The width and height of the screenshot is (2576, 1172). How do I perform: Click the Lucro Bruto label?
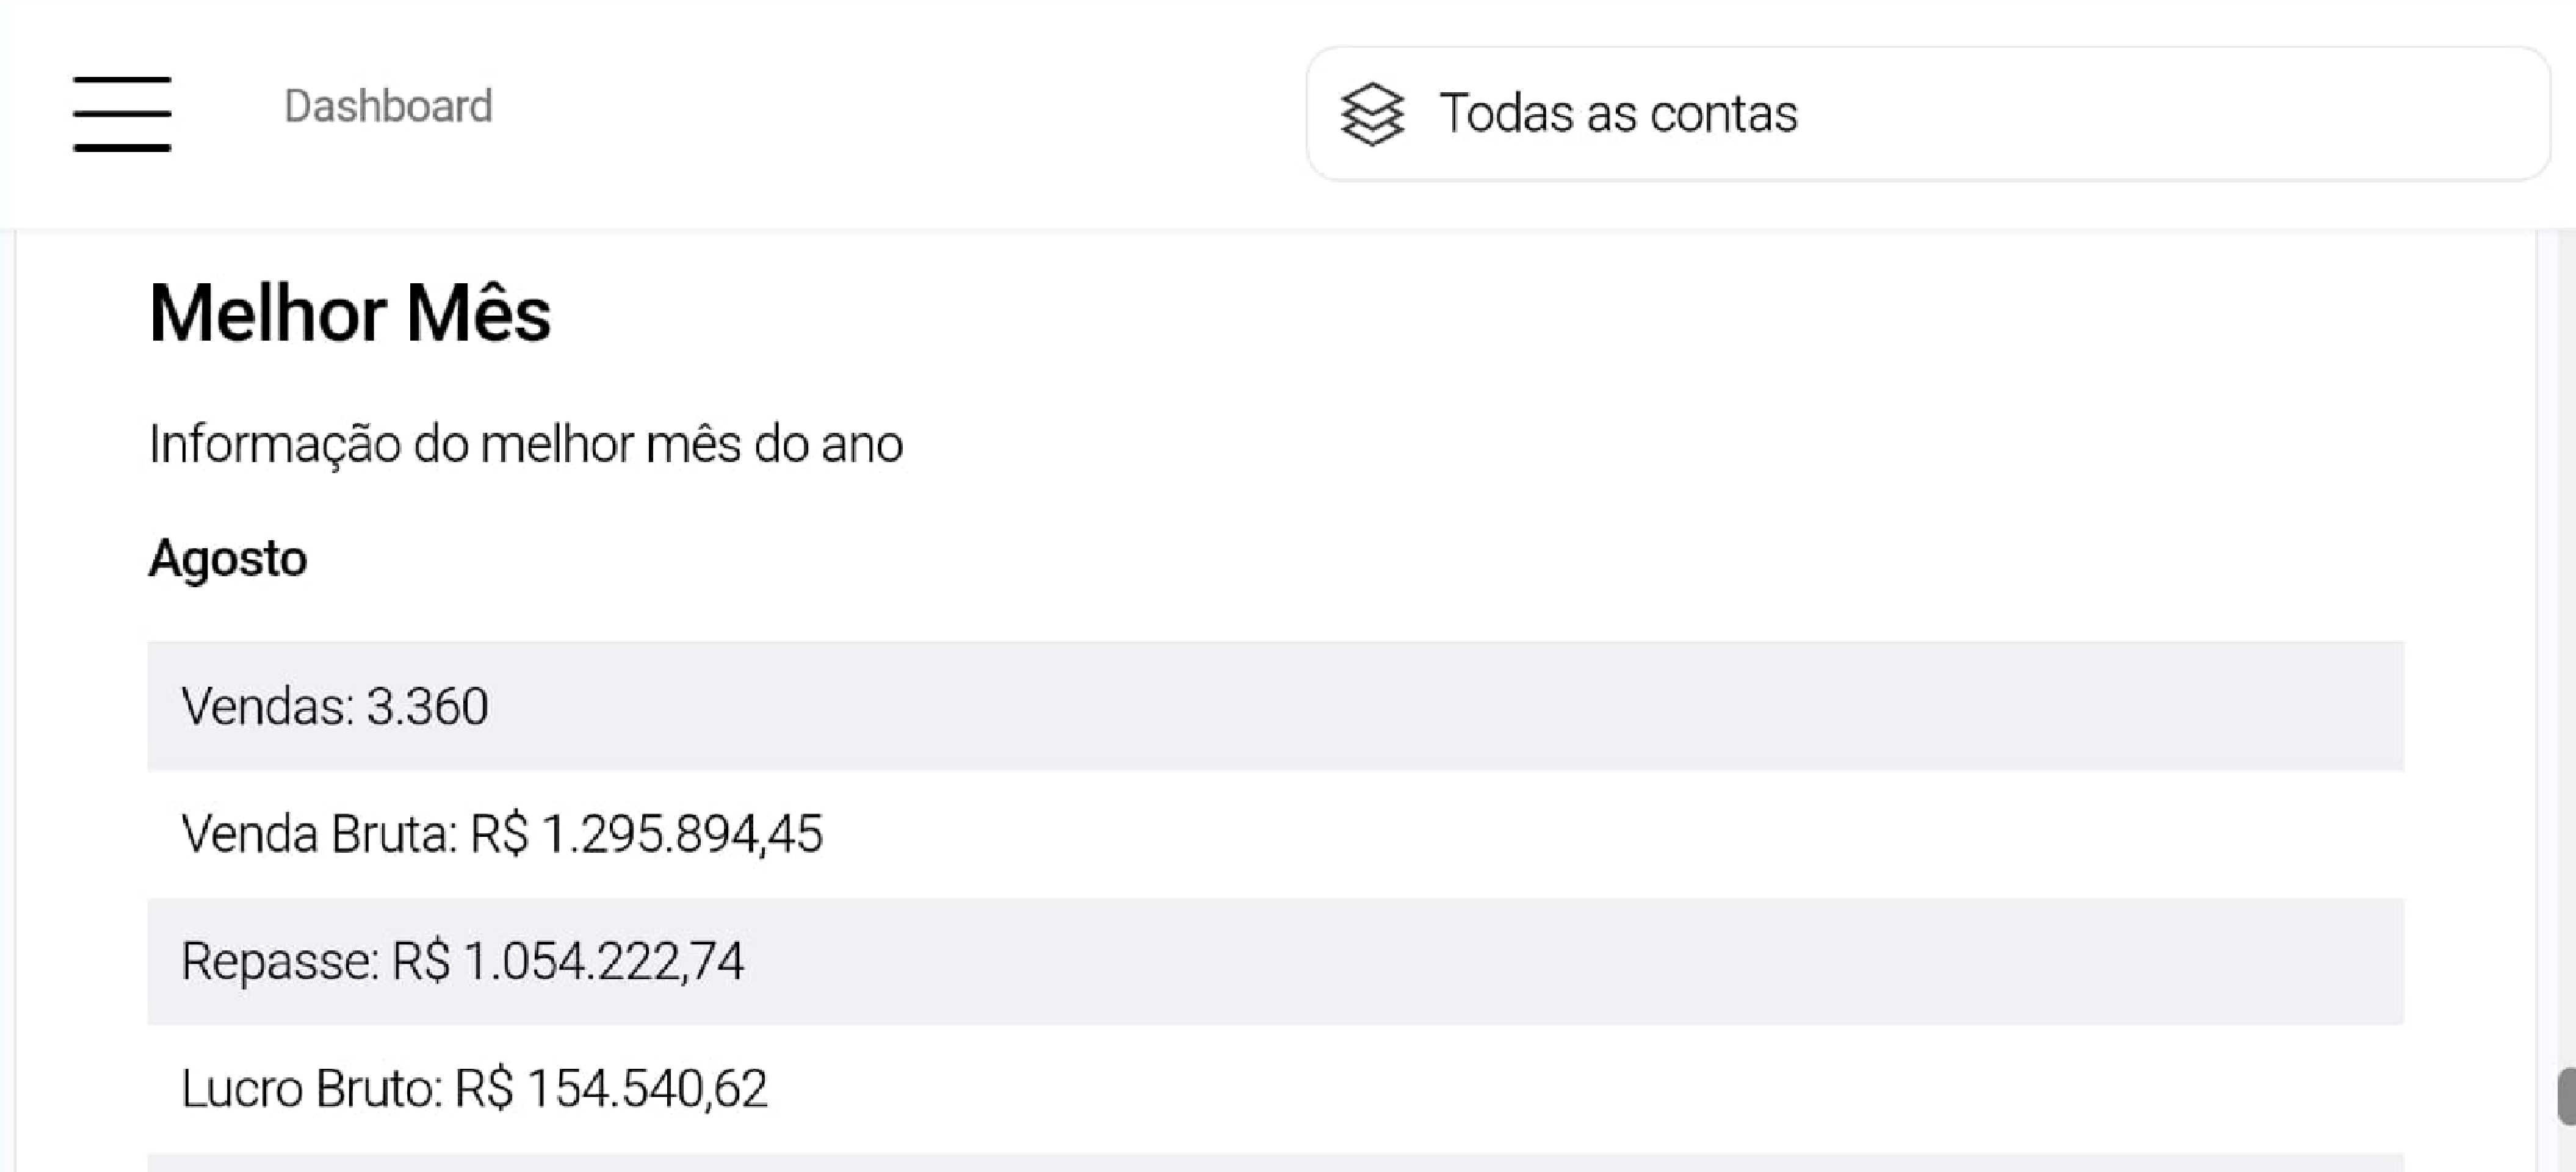[311, 1088]
